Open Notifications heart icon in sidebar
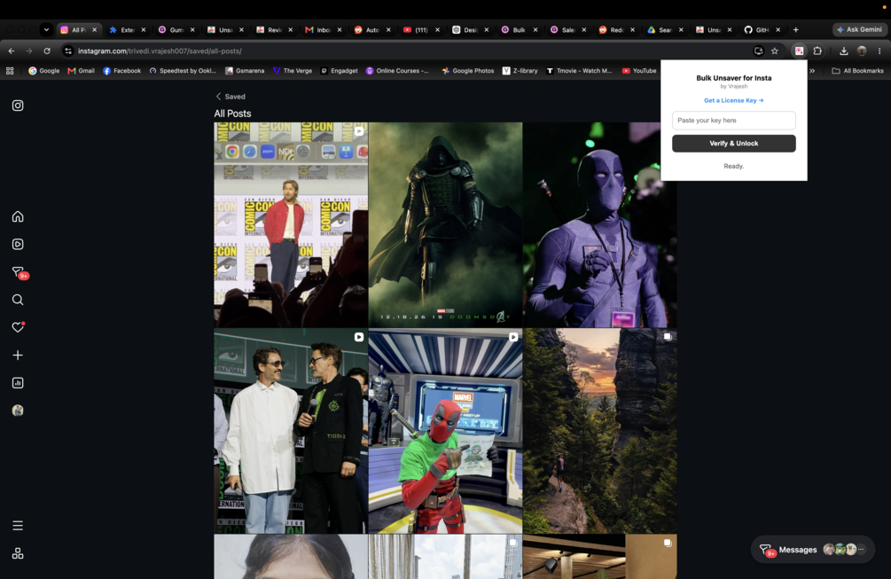The height and width of the screenshot is (579, 891). tap(18, 327)
